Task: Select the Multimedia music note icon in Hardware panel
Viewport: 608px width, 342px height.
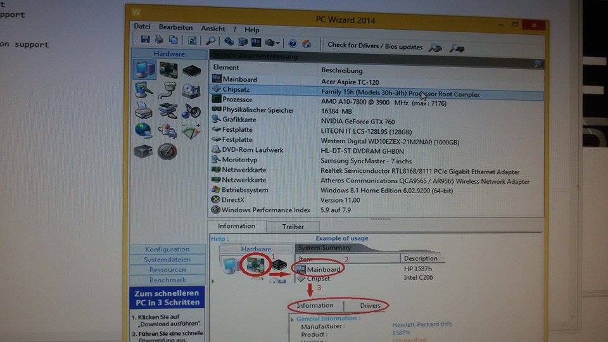Action: 191,111
